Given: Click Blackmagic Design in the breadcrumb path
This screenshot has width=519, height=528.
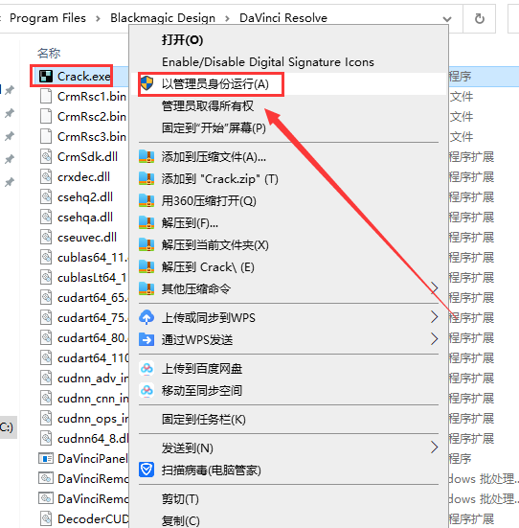Looking at the screenshot, I should [163, 18].
